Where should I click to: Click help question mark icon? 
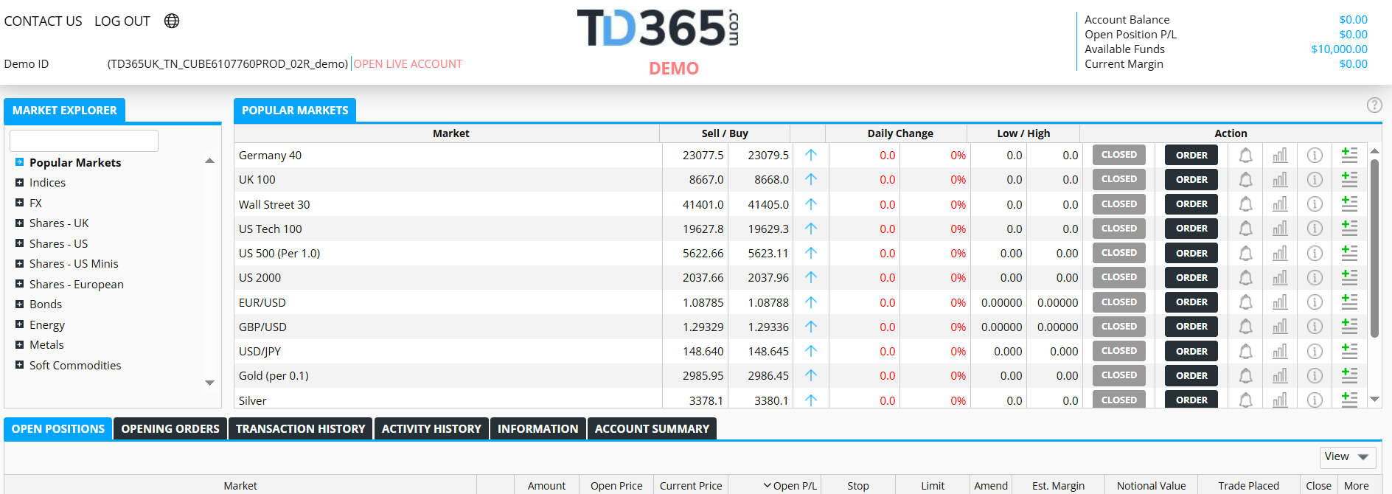1374,105
